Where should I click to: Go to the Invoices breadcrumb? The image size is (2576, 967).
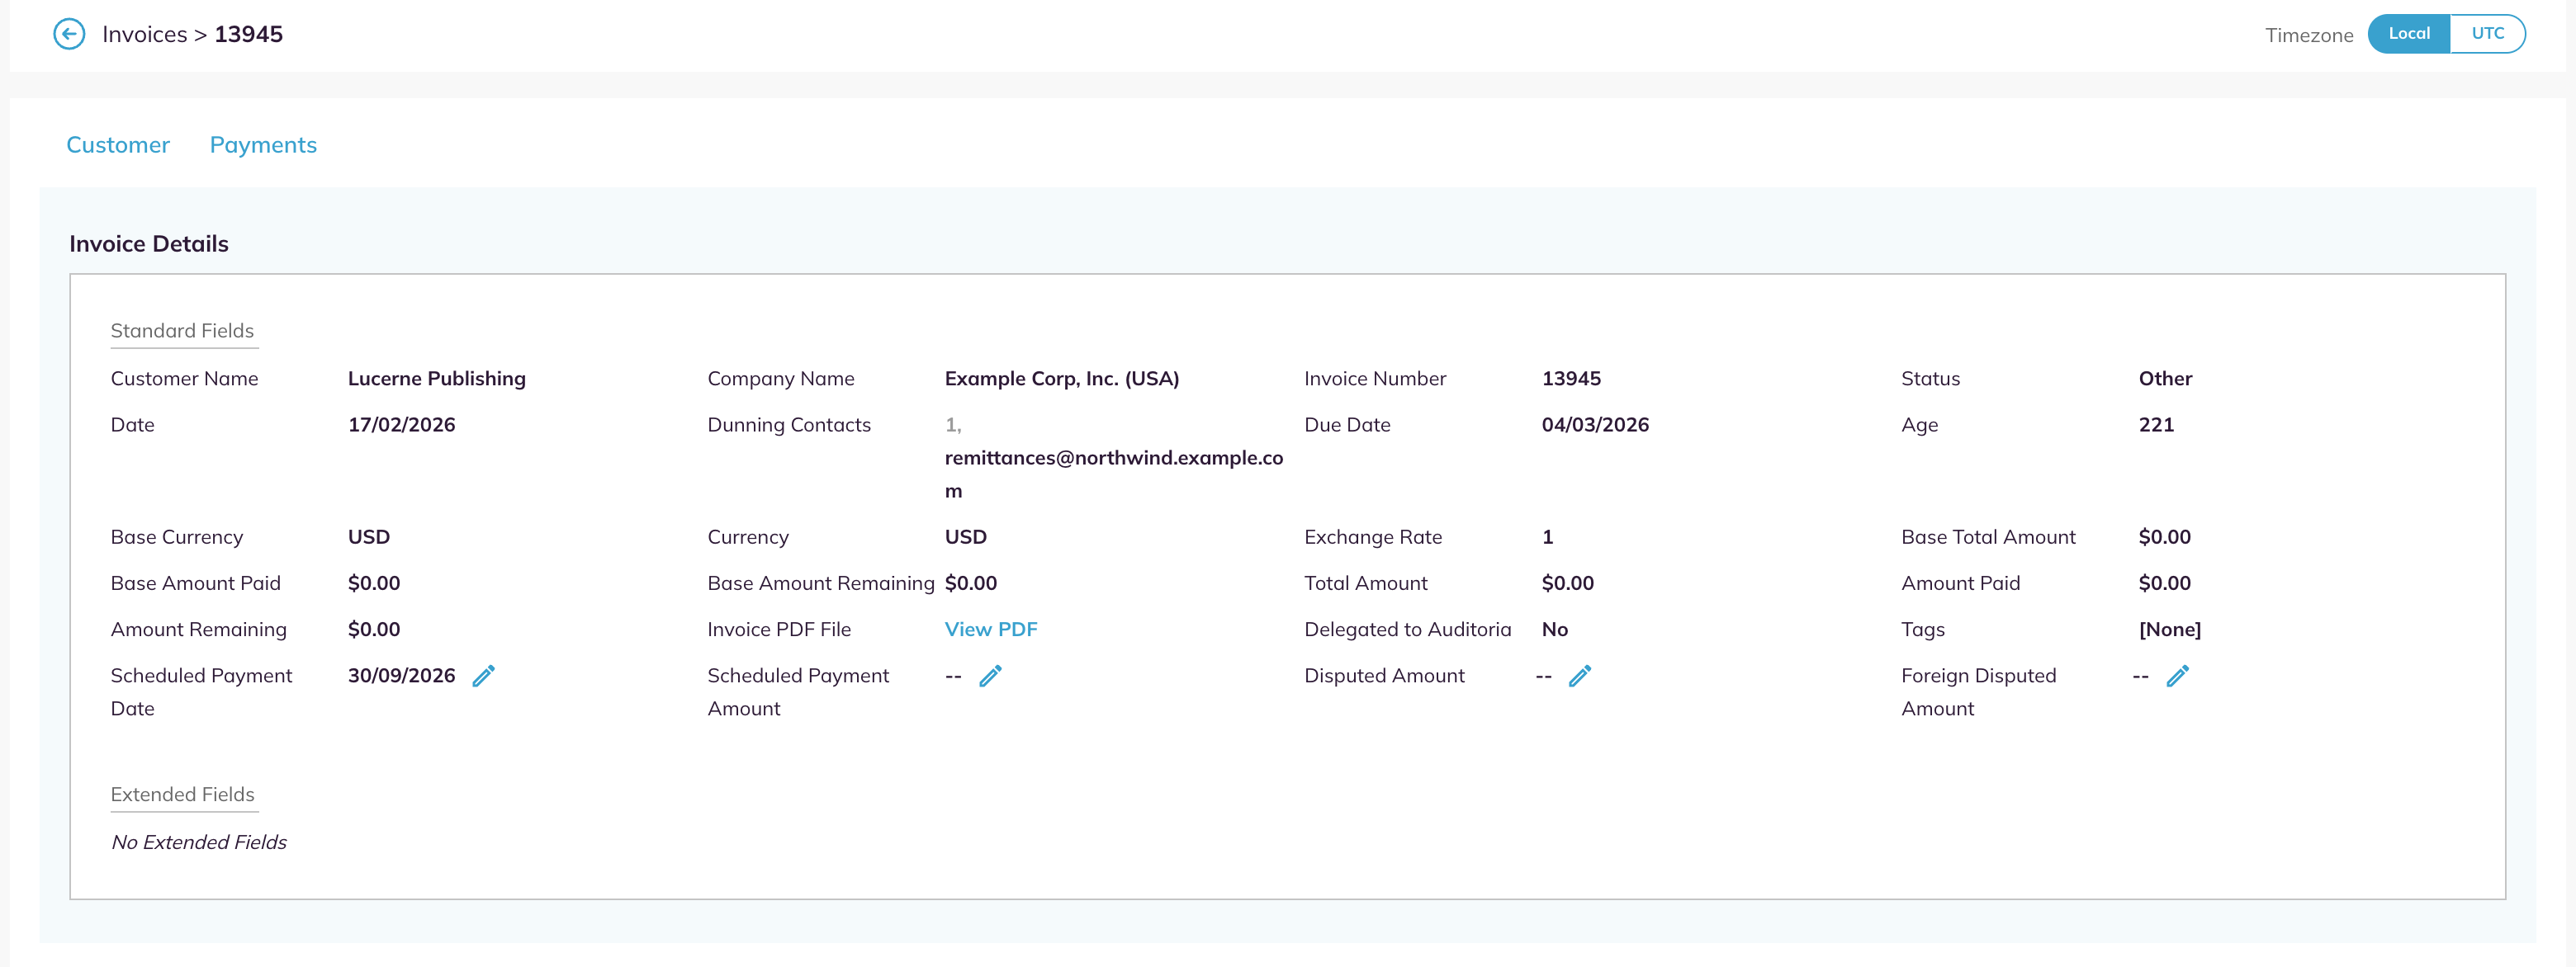tap(144, 34)
